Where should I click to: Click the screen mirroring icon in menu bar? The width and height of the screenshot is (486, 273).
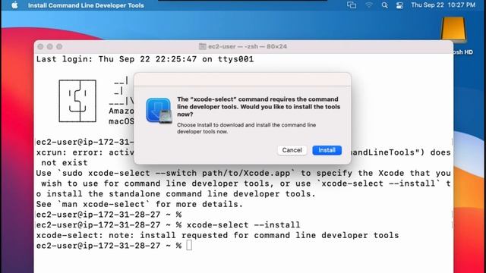(352, 5)
